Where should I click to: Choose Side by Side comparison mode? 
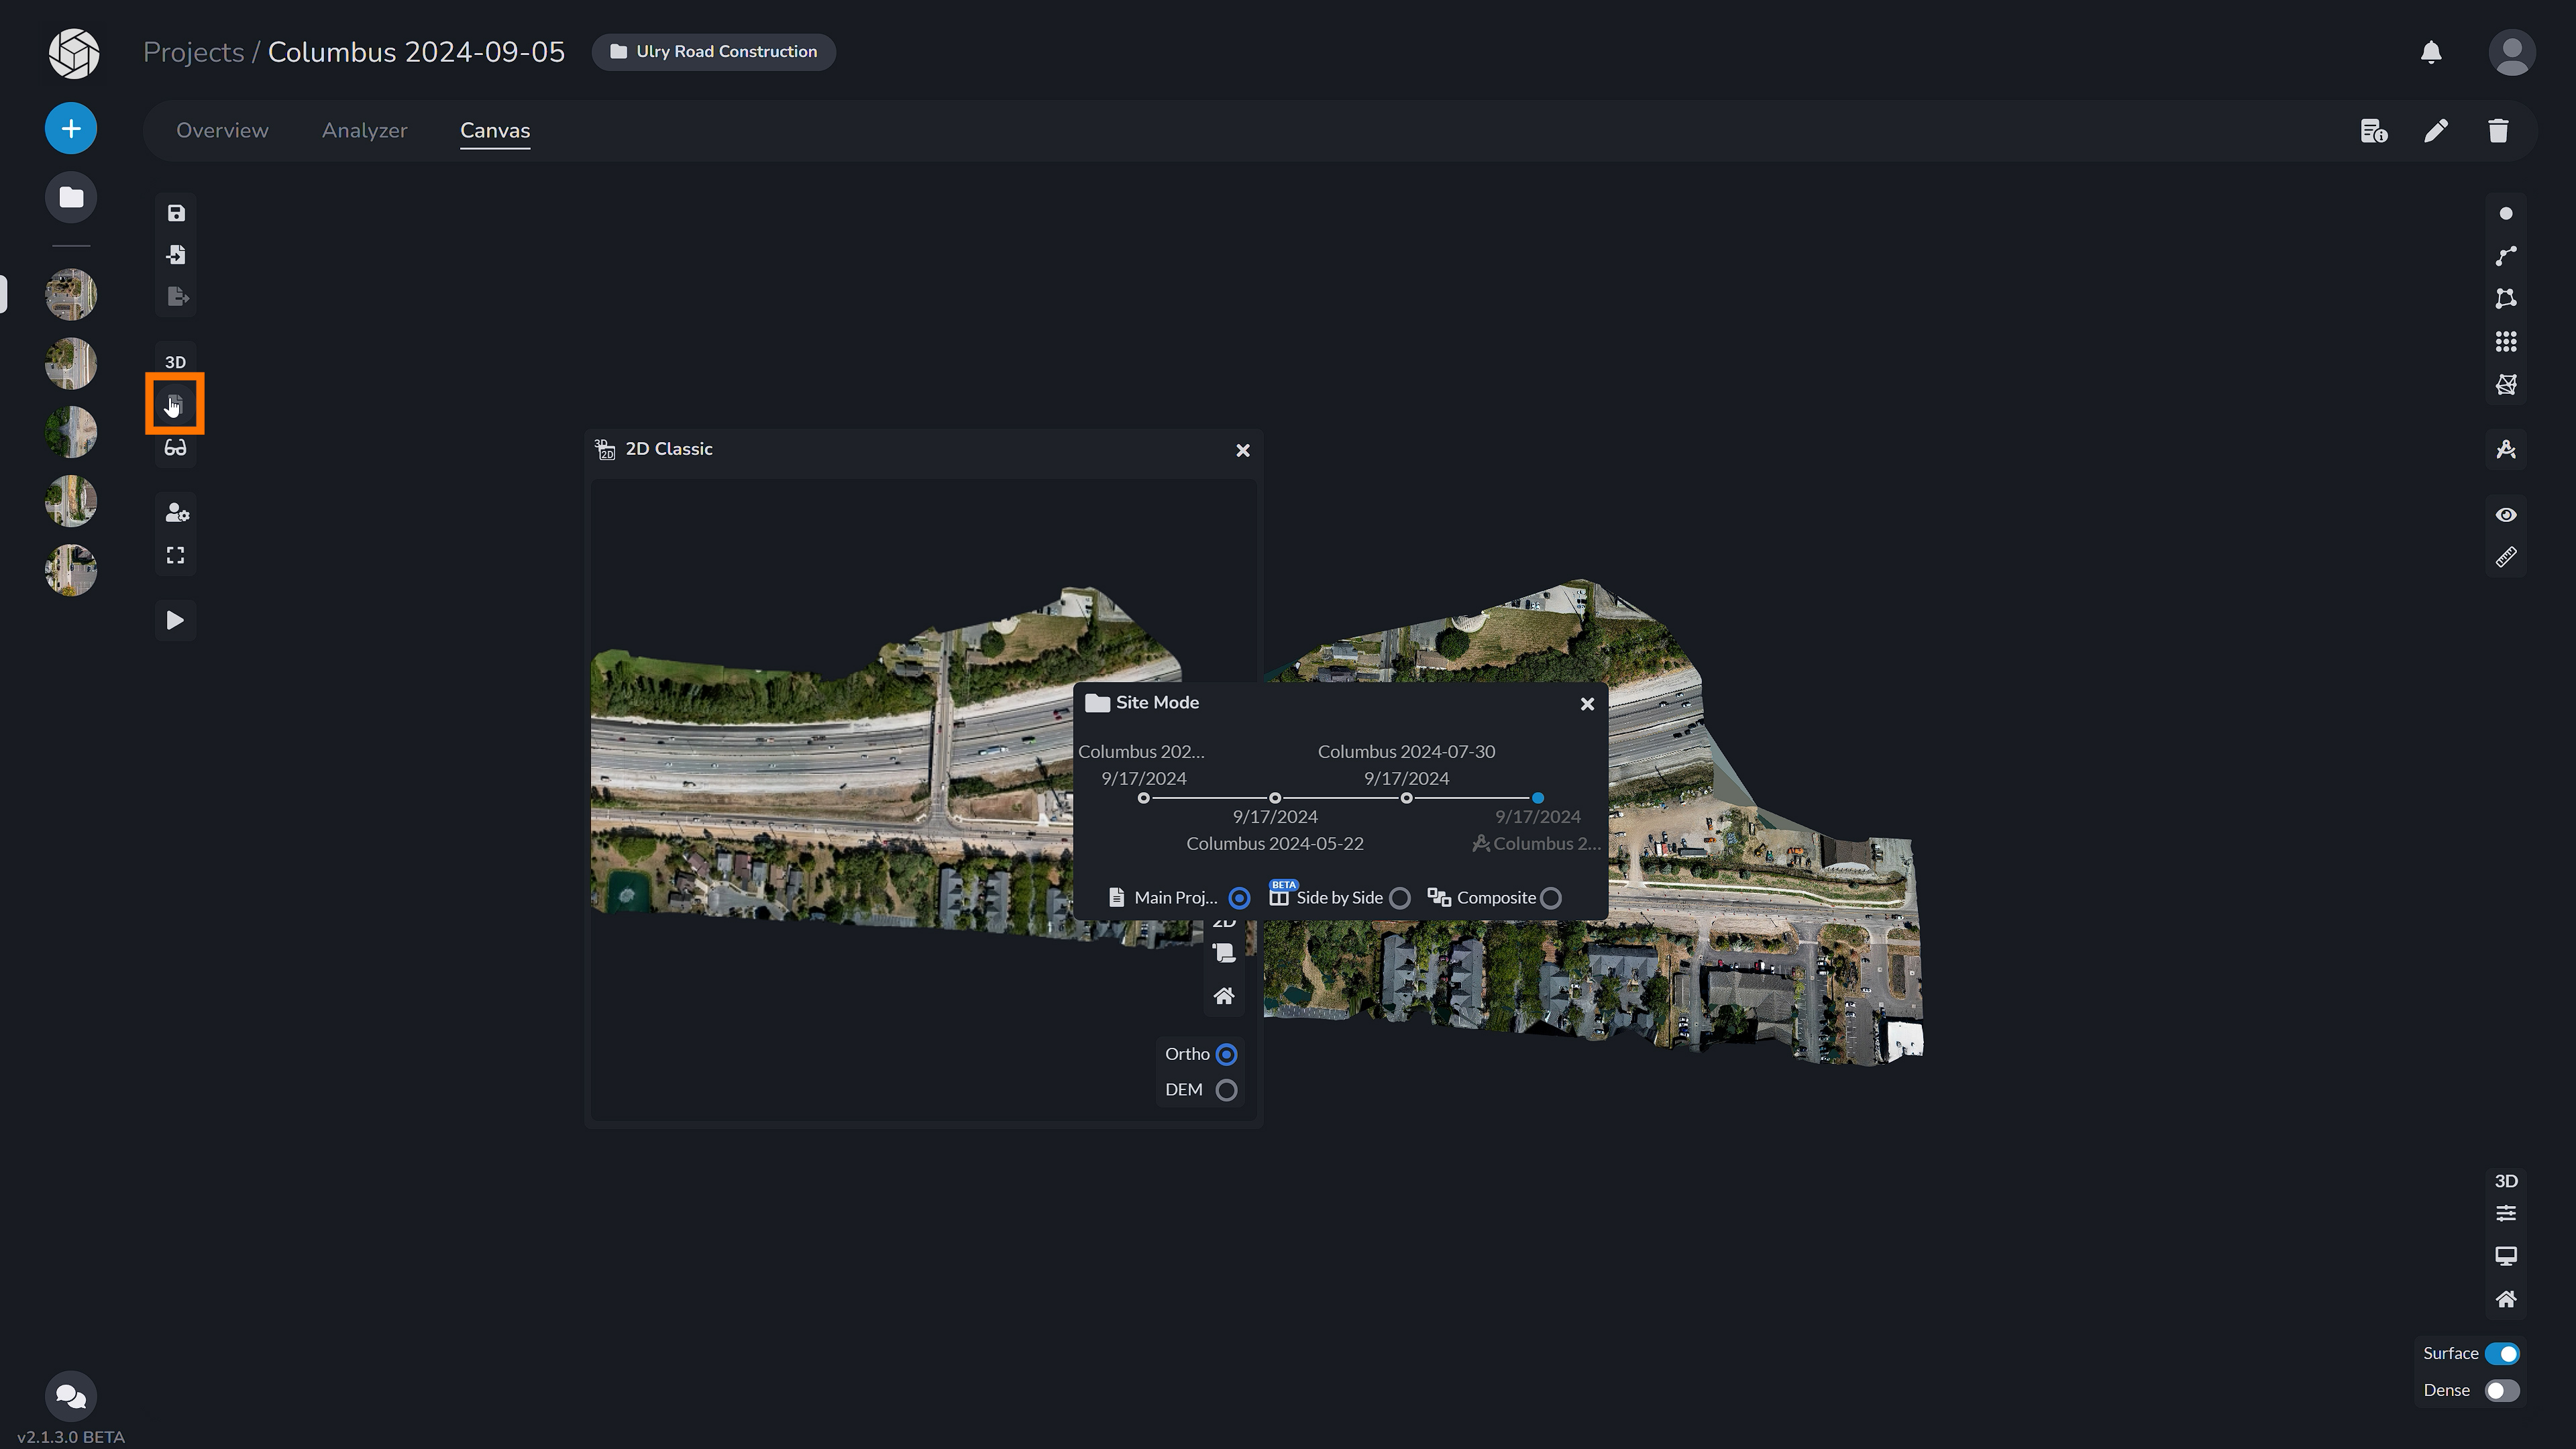coord(1400,898)
